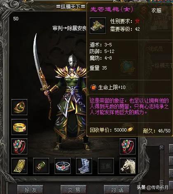Viewport: 173px width, 194px height.
Task: Click the silver boots equipment slot
Action: pos(84,166)
